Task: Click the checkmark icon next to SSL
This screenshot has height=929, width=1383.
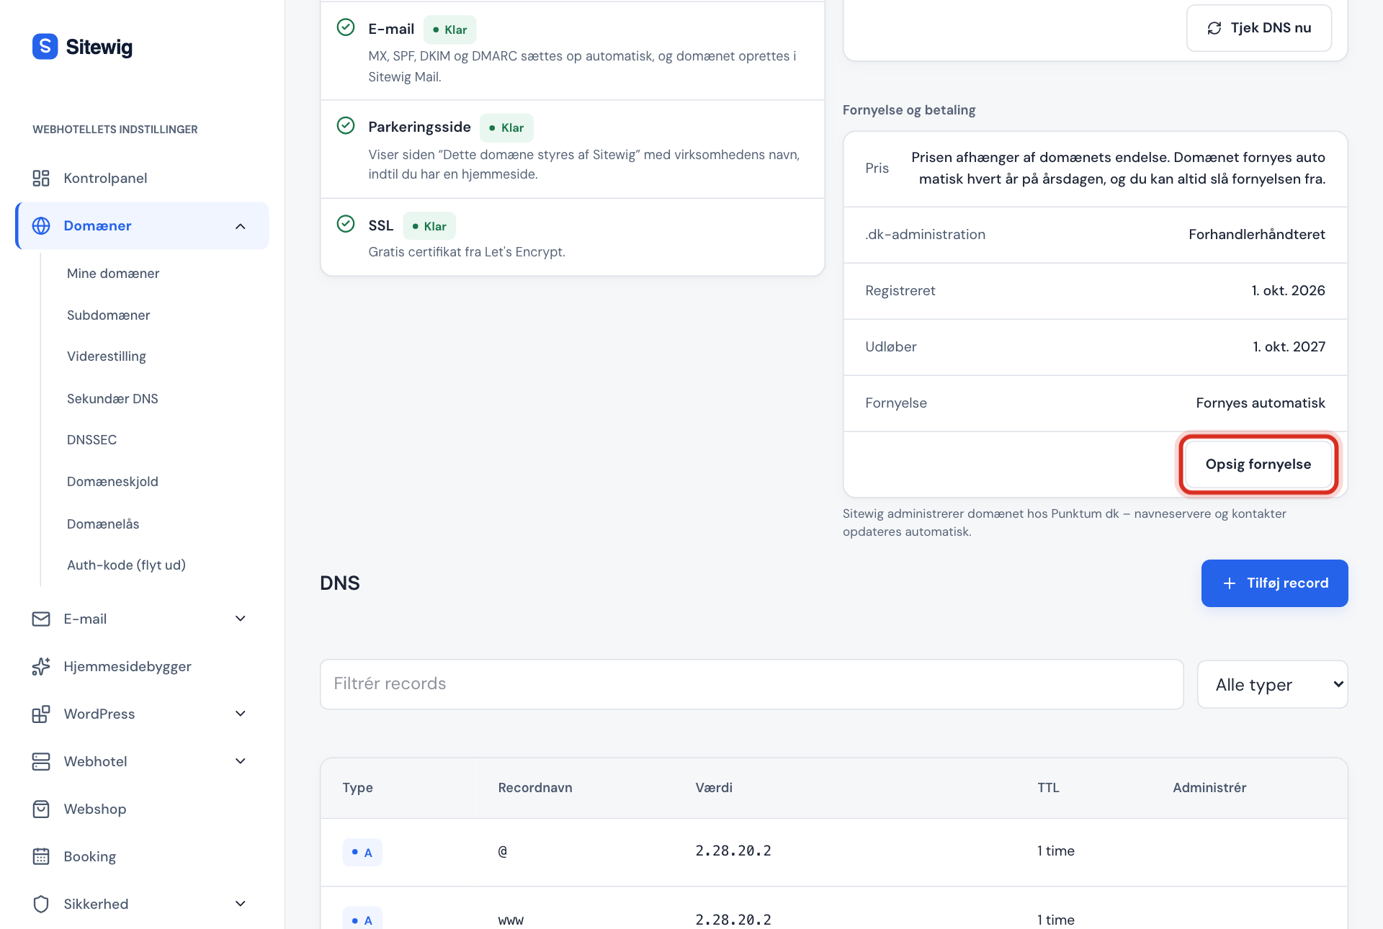Action: tap(346, 224)
